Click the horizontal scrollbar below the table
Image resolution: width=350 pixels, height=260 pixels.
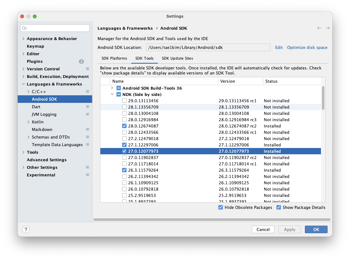click(x=211, y=220)
